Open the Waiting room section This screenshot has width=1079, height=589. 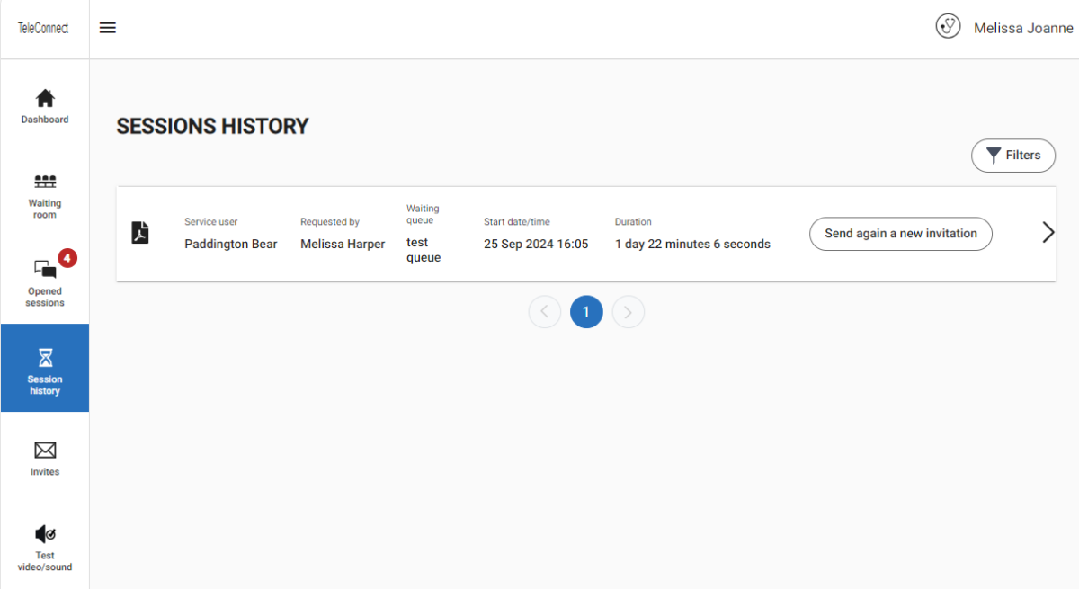tap(45, 196)
